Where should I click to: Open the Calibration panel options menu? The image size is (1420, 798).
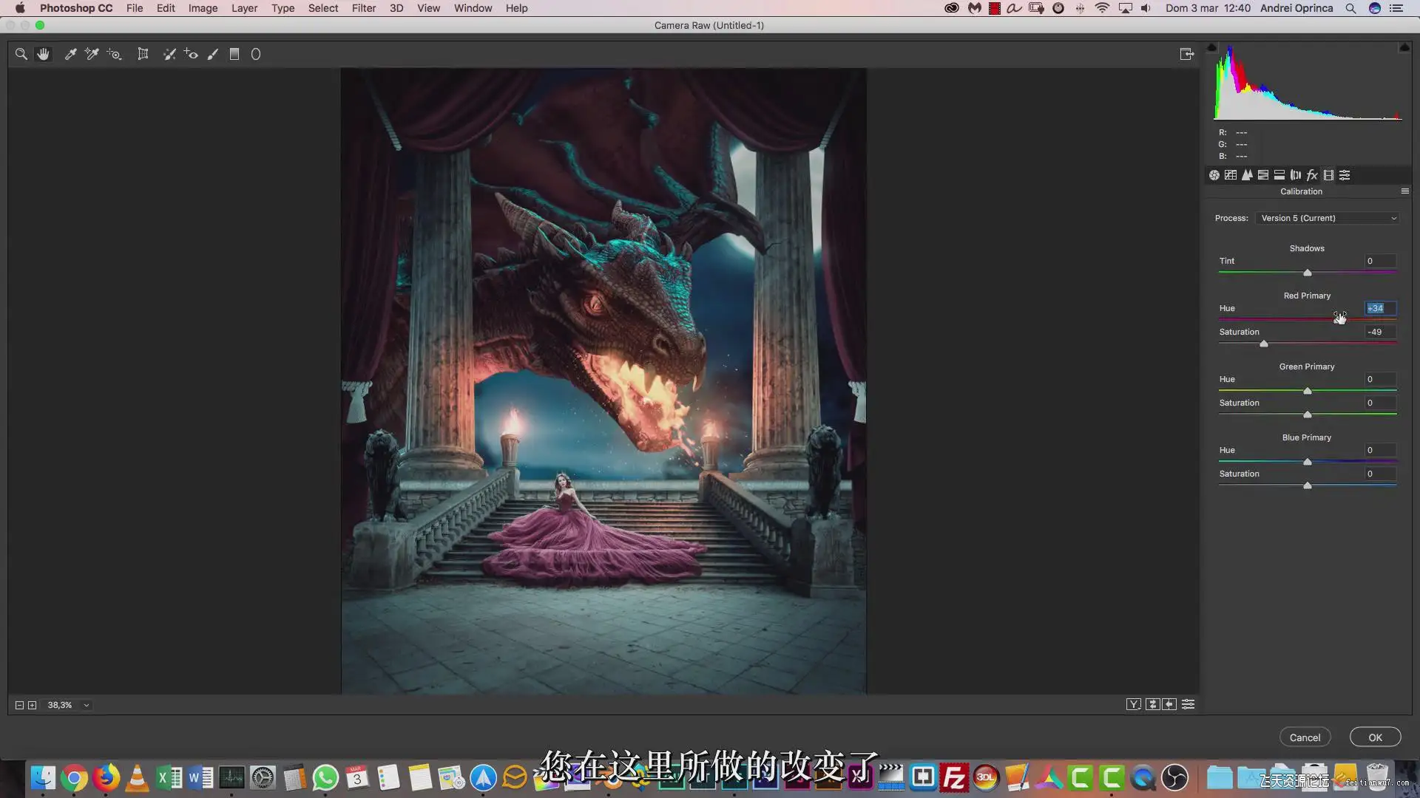click(x=1404, y=191)
